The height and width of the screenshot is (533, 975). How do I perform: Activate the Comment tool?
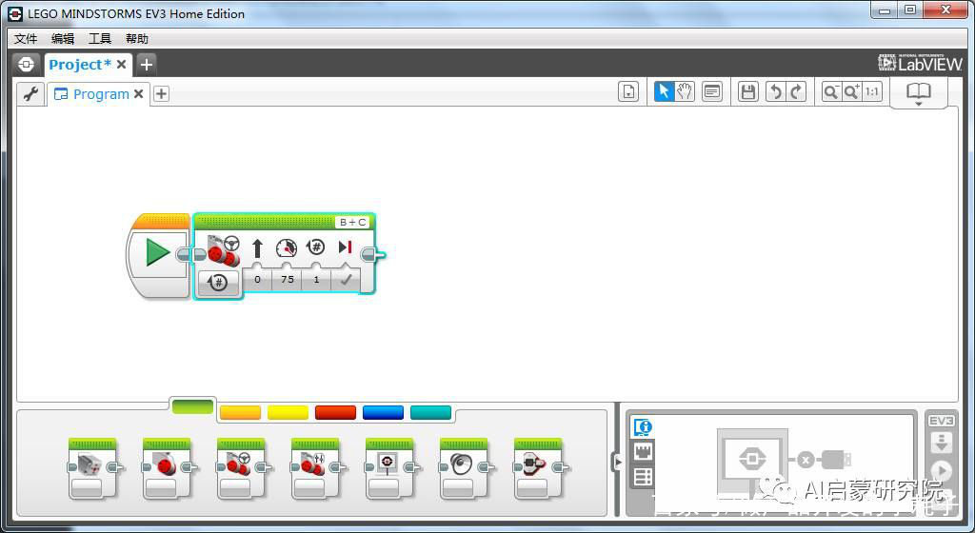[x=712, y=92]
